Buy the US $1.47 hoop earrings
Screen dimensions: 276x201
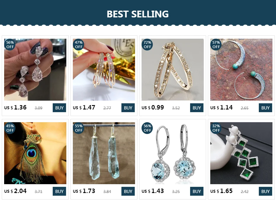point(128,108)
